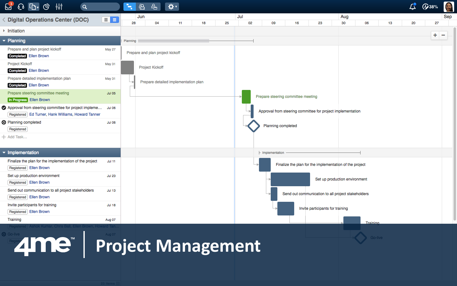The height and width of the screenshot is (286, 457).
Task: Expand the Initiation phase
Action: coord(4,31)
